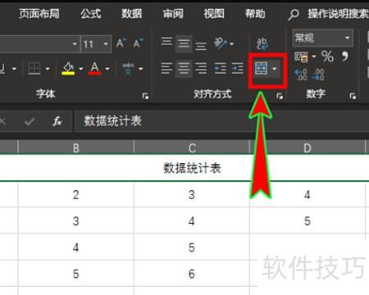Screen dimensions: 369x295
Task: Select column D cell containing 5
Action: click(x=307, y=220)
